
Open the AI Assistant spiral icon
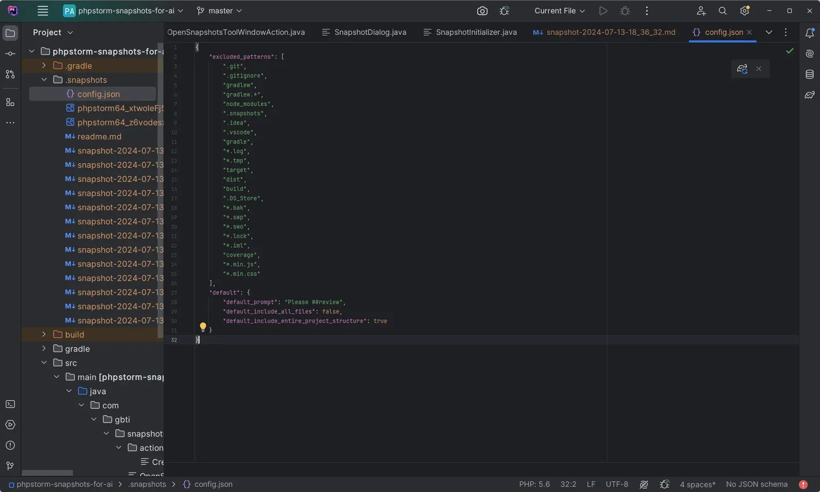(x=810, y=54)
